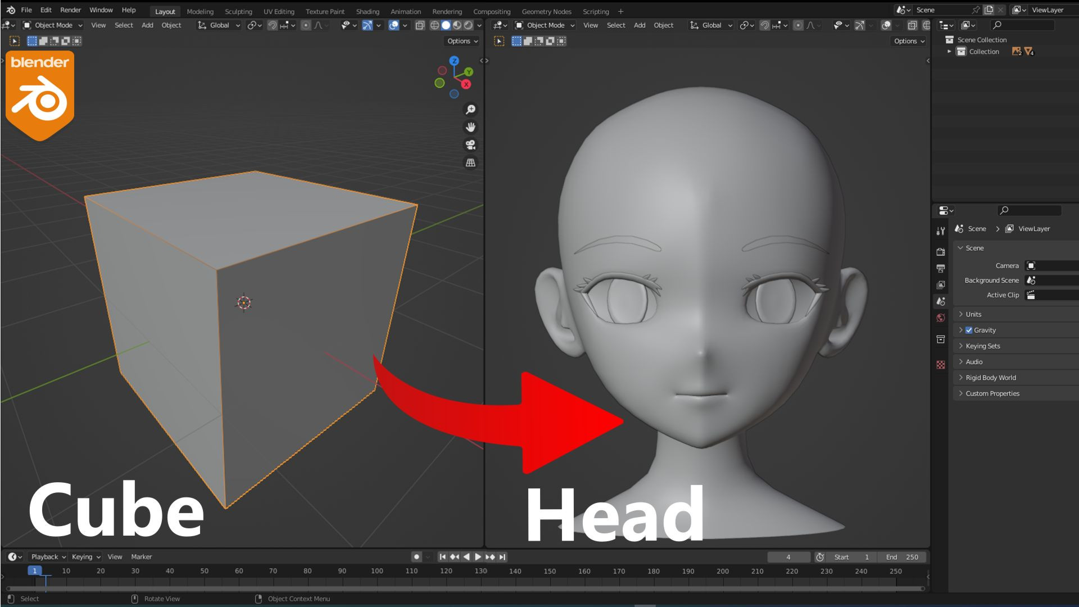Image resolution: width=1079 pixels, height=607 pixels.
Task: Switch to the Shading workspace tab
Action: click(368, 11)
